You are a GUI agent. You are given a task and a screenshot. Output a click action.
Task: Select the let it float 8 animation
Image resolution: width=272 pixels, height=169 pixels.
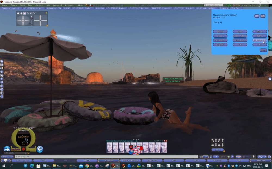click(240, 40)
